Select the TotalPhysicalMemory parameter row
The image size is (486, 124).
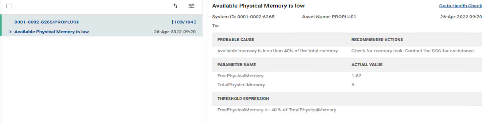[347, 85]
